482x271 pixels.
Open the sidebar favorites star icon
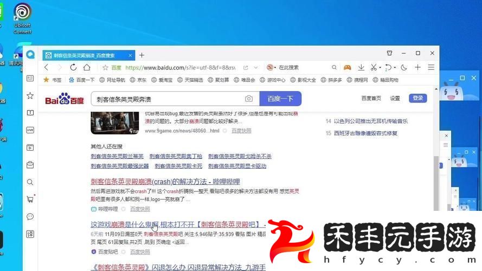[x=30, y=95]
